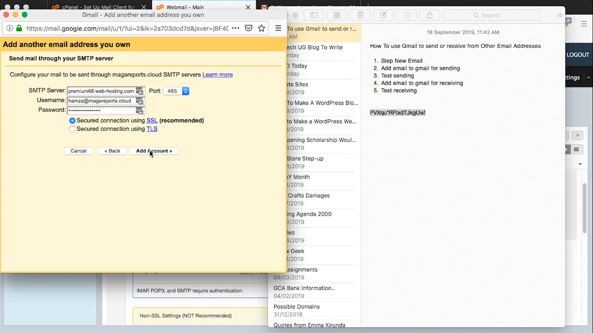The image size is (593, 333).
Task: Click 'Add email to gmail for sending' line
Action: (420, 68)
